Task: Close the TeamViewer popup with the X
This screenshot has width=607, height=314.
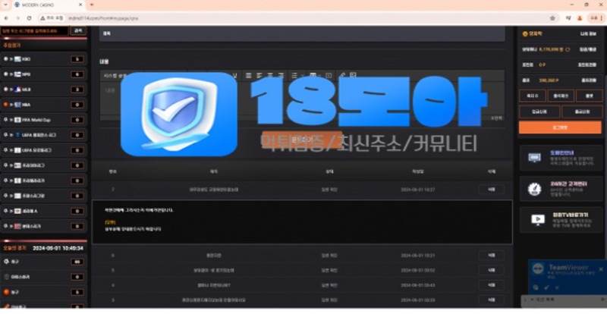Action: (601, 269)
